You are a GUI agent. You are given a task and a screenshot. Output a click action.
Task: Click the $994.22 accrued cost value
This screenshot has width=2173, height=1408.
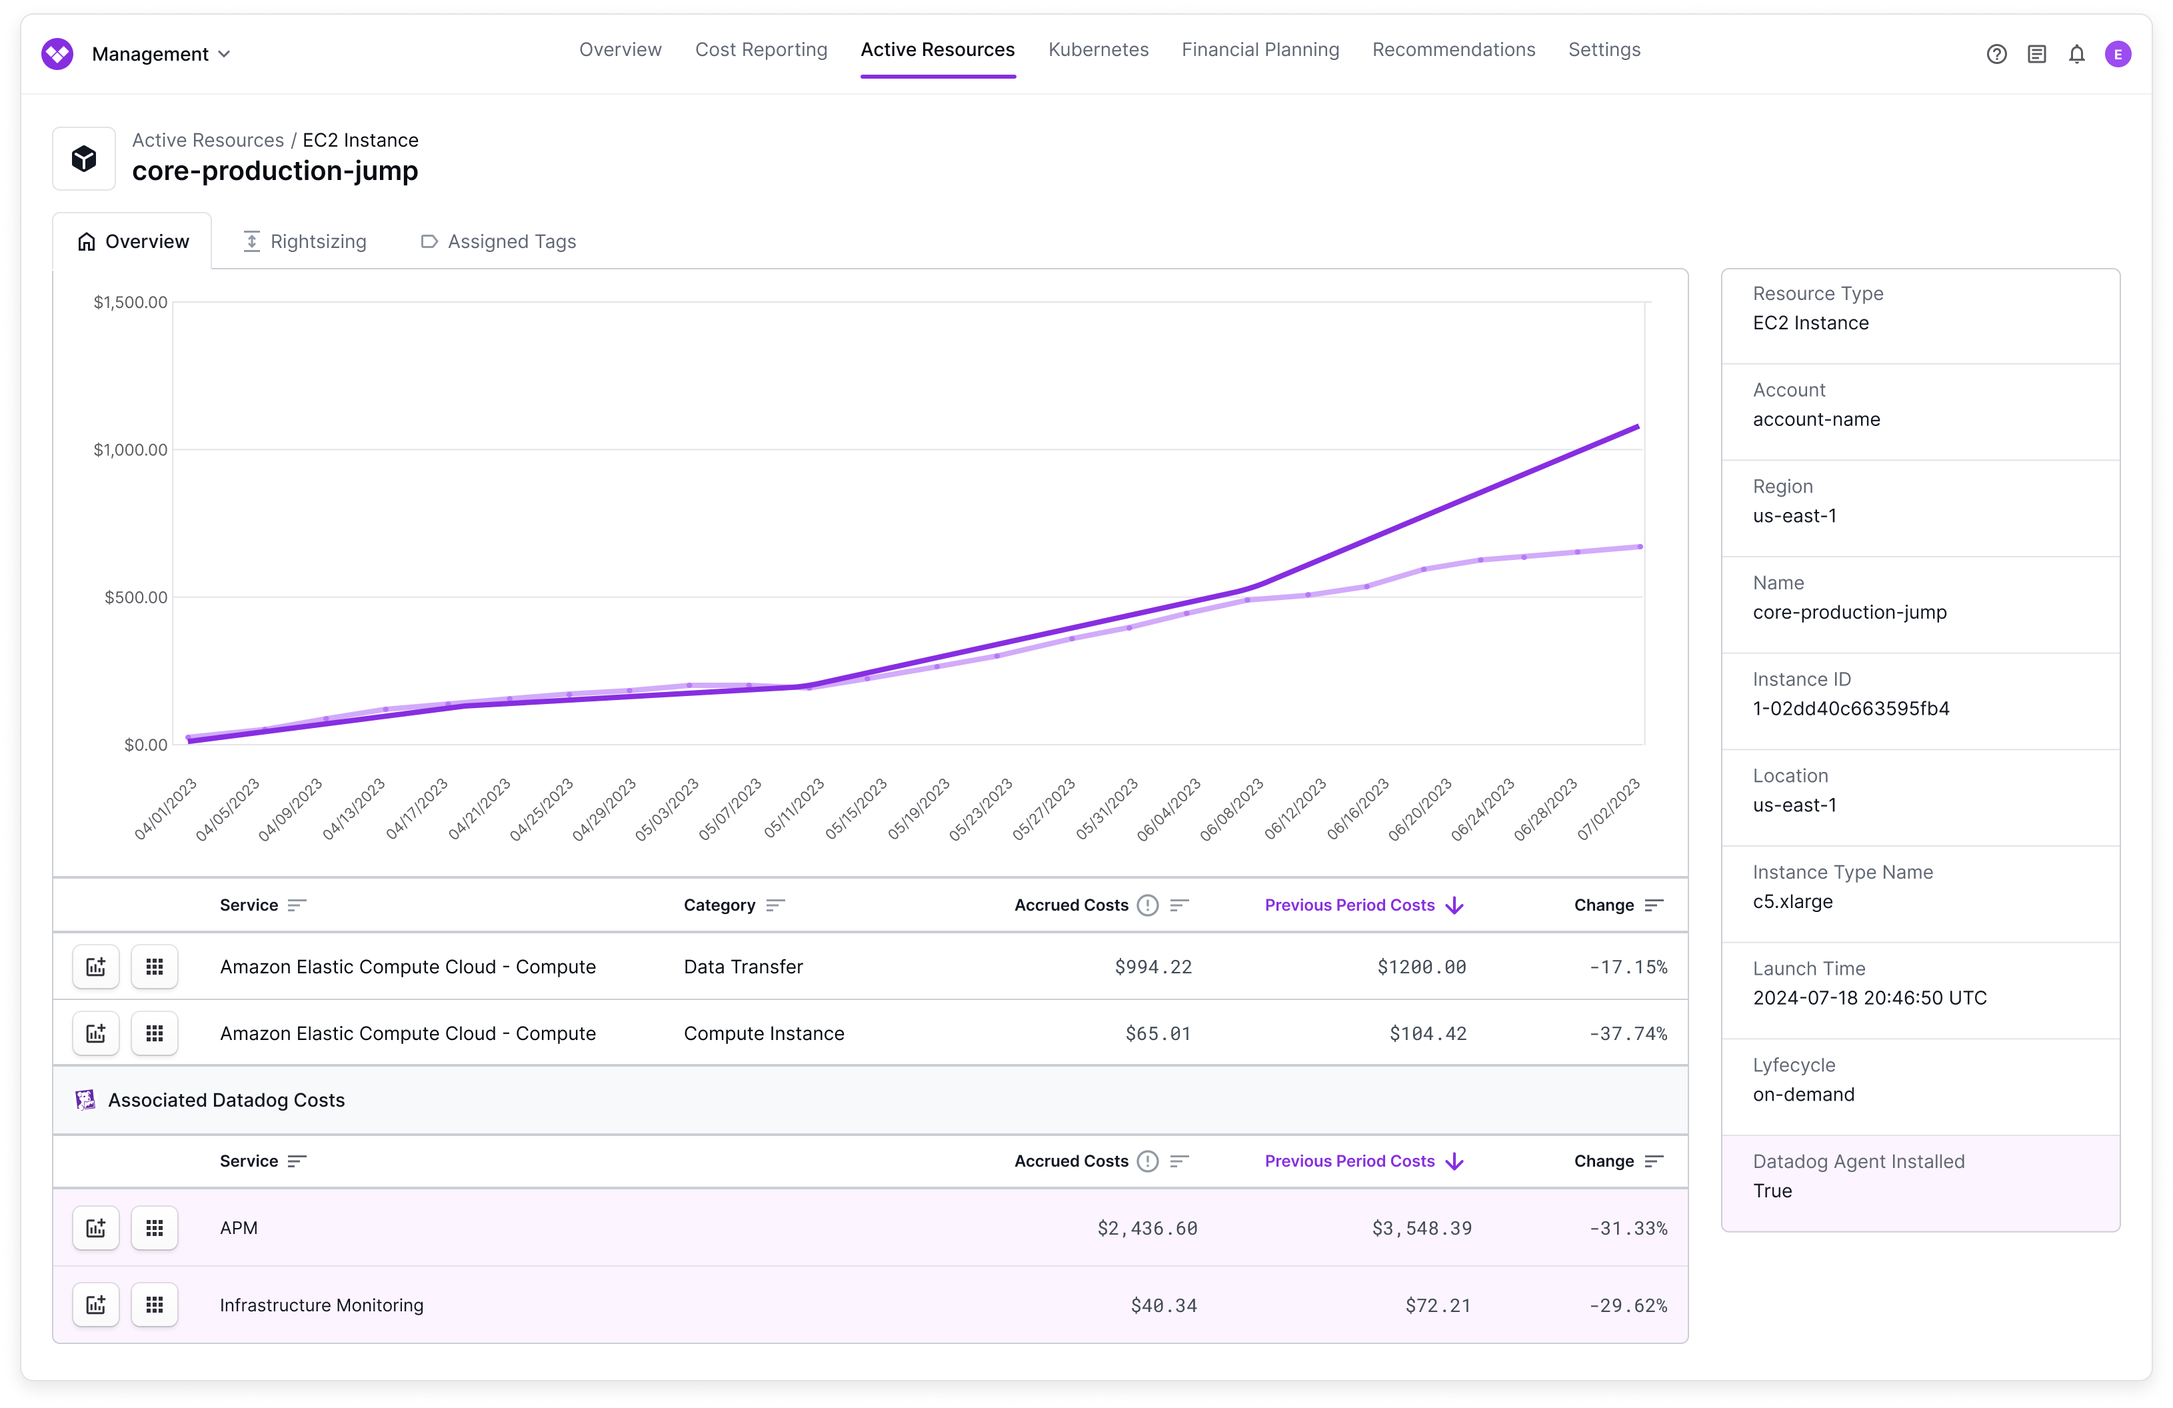click(x=1153, y=966)
